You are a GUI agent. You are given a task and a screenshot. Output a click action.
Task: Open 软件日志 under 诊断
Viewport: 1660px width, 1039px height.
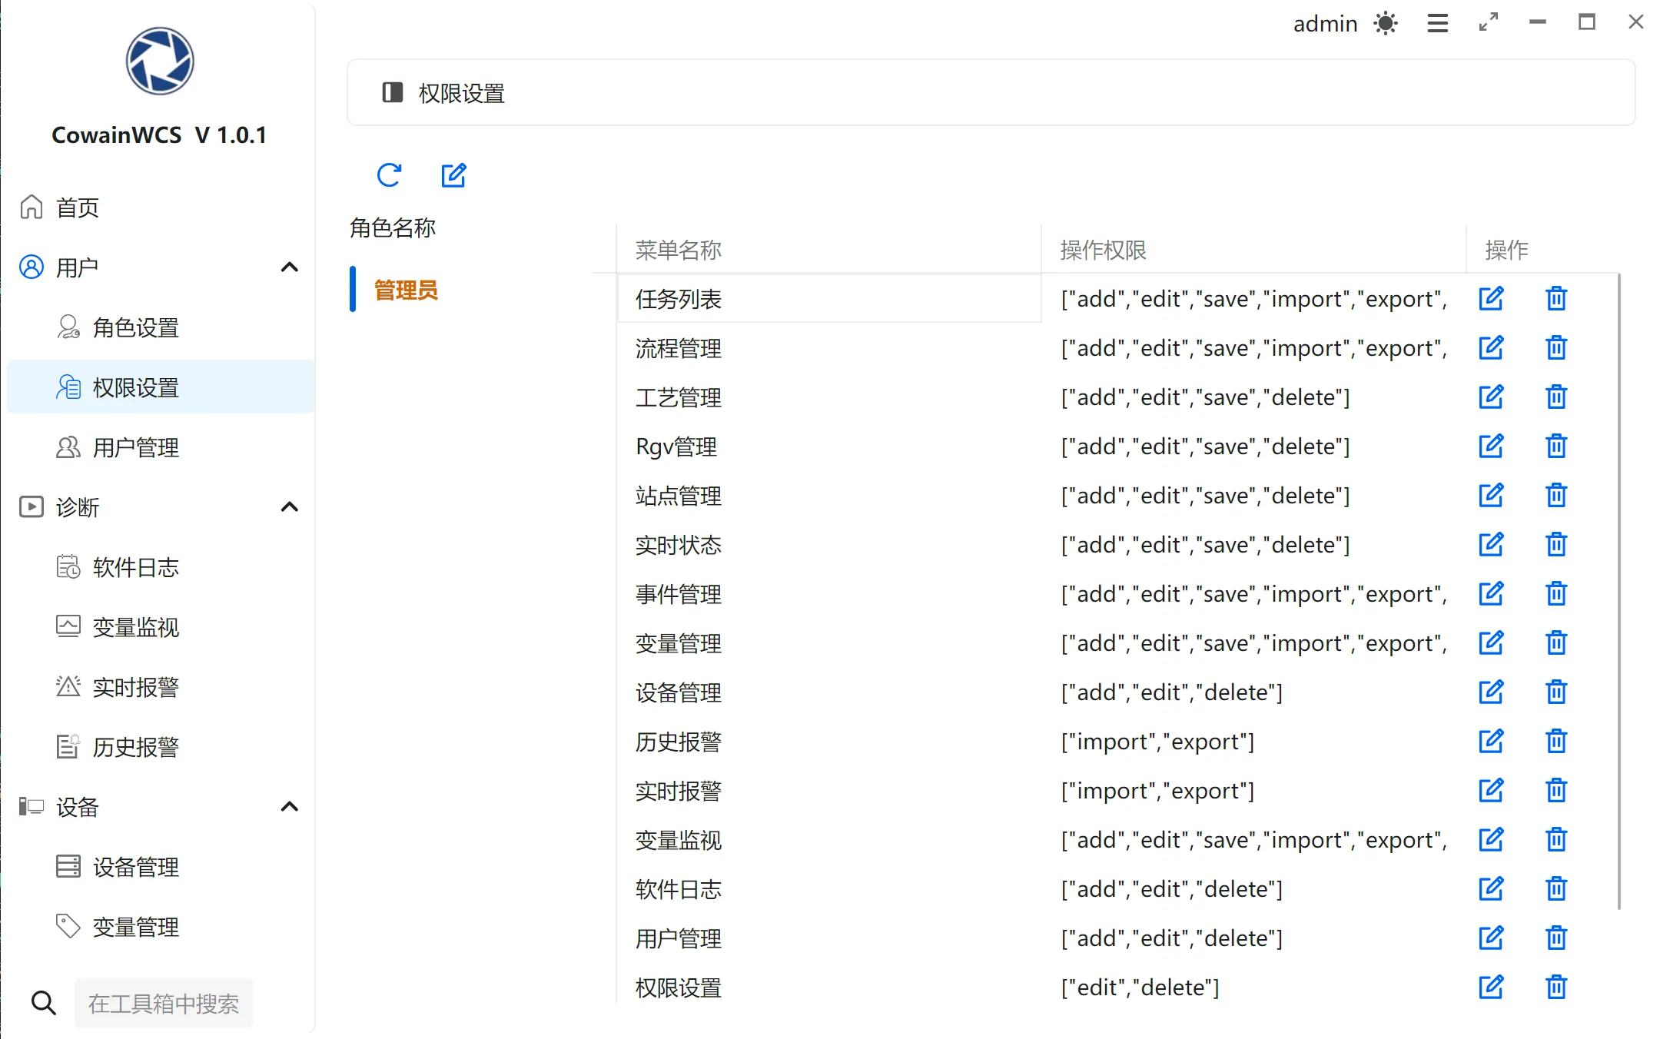click(x=135, y=568)
